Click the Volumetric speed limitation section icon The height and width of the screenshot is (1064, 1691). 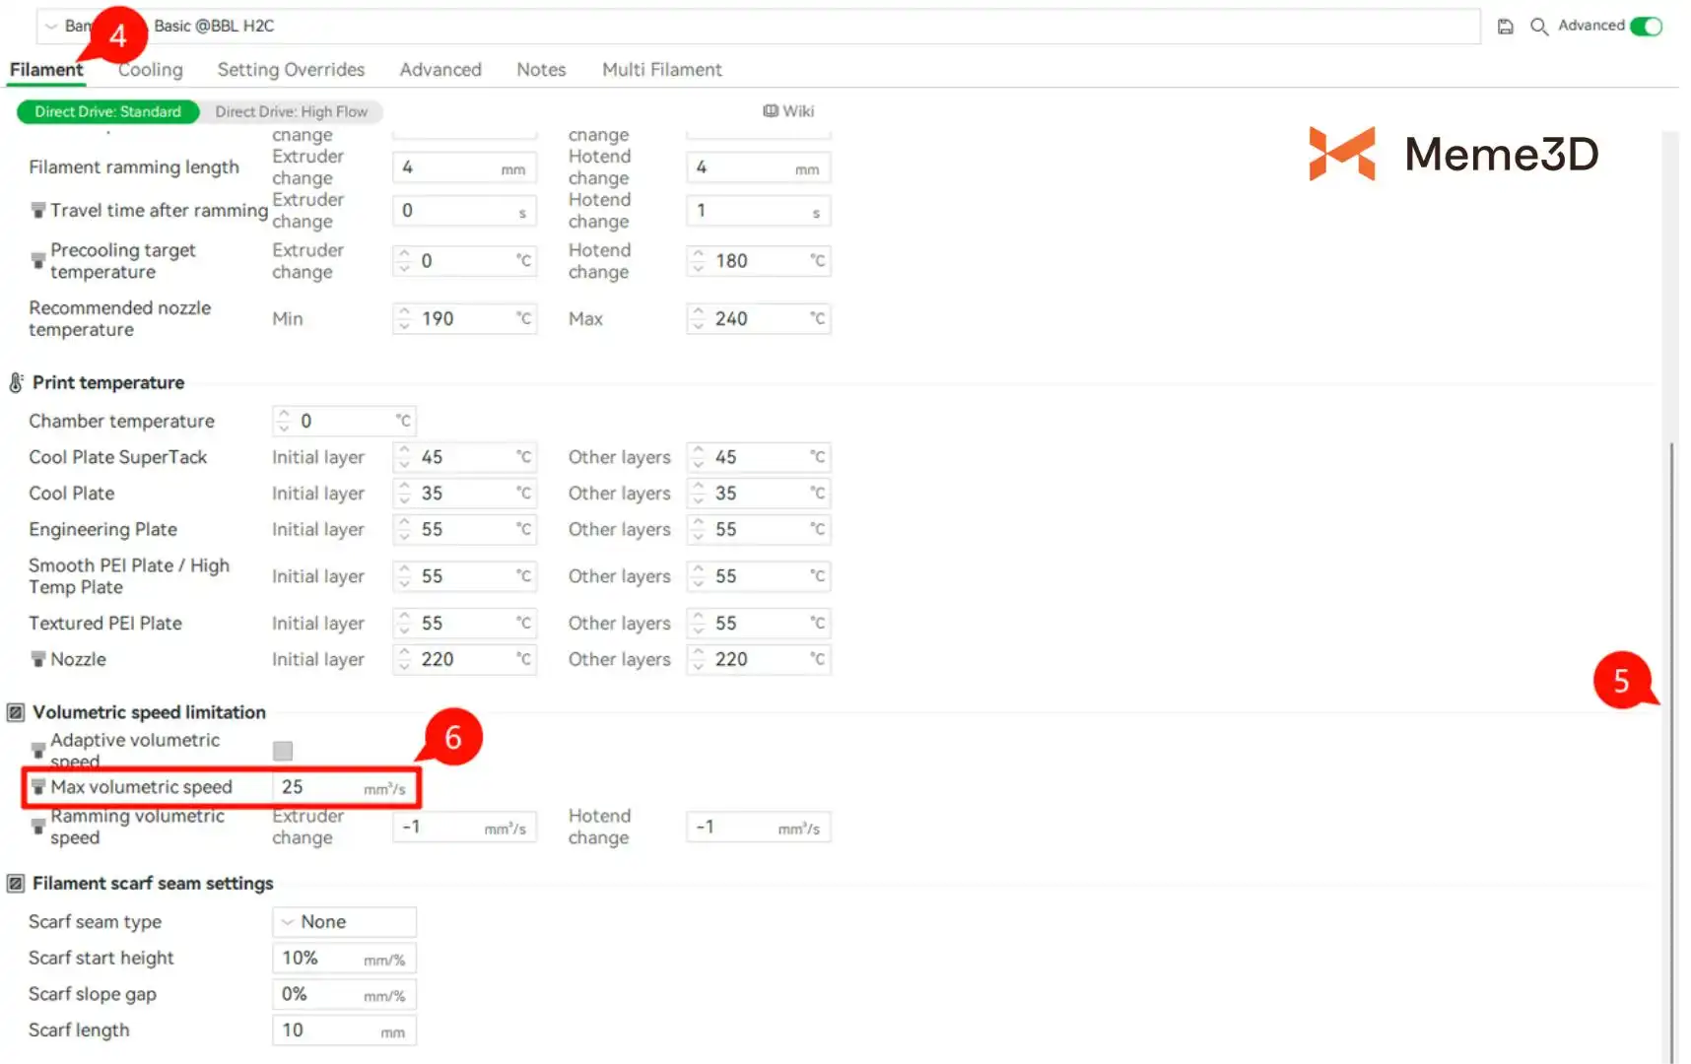pos(16,712)
